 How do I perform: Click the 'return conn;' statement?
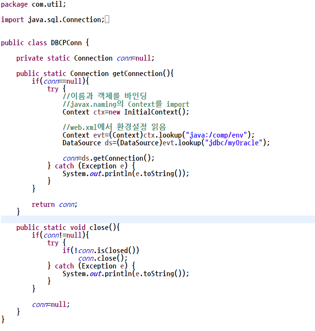point(54,204)
